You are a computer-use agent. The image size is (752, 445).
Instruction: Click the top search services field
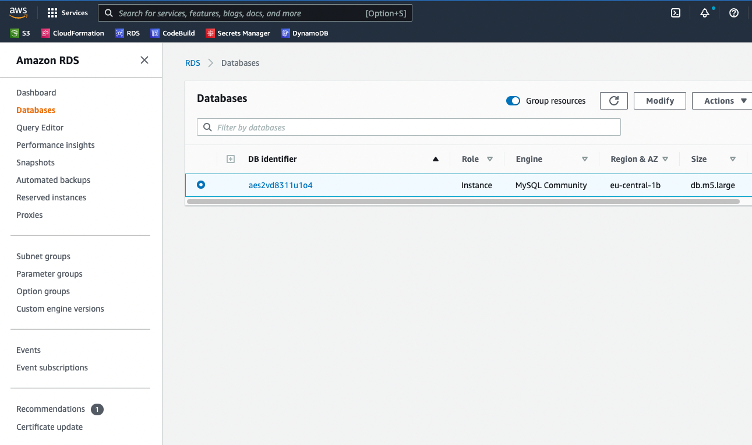[255, 13]
